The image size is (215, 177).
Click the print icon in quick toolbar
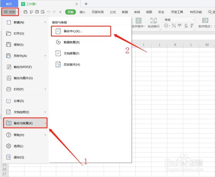pos(37,12)
